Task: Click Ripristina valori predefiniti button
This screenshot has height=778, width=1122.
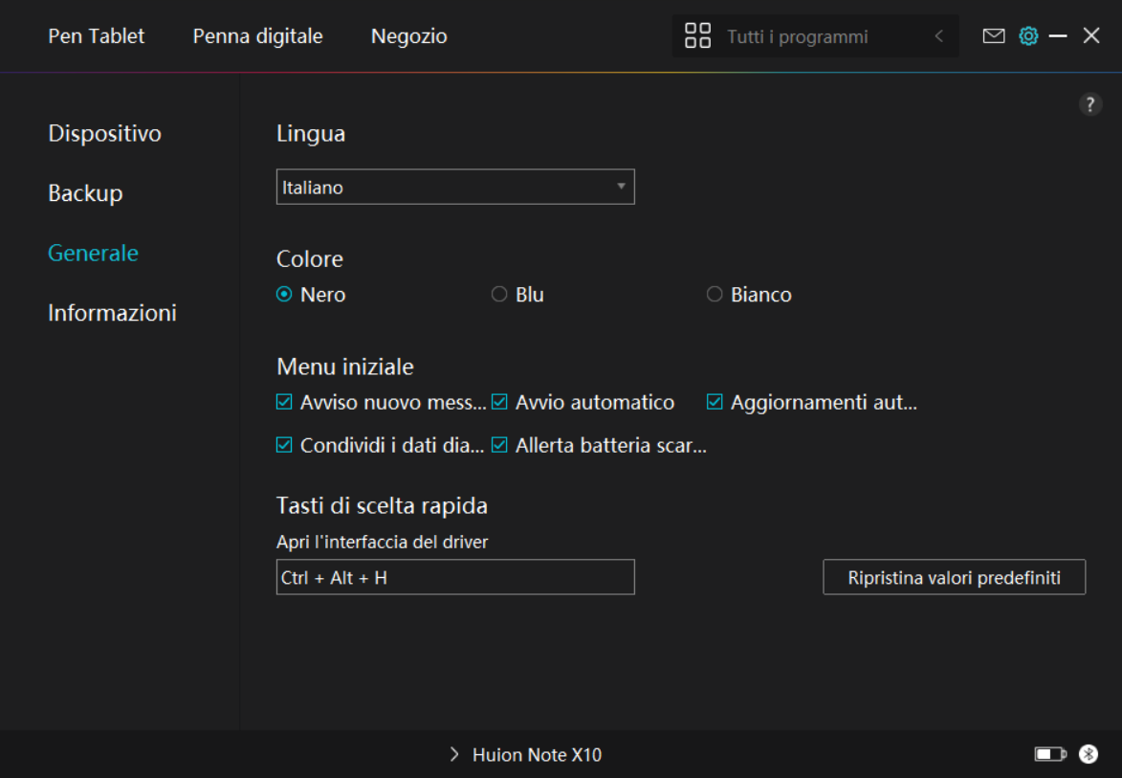Action: coord(954,578)
